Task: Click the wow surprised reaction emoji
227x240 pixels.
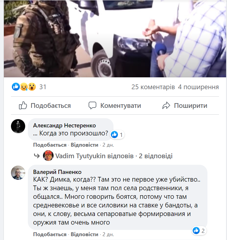Action: click(x=32, y=87)
